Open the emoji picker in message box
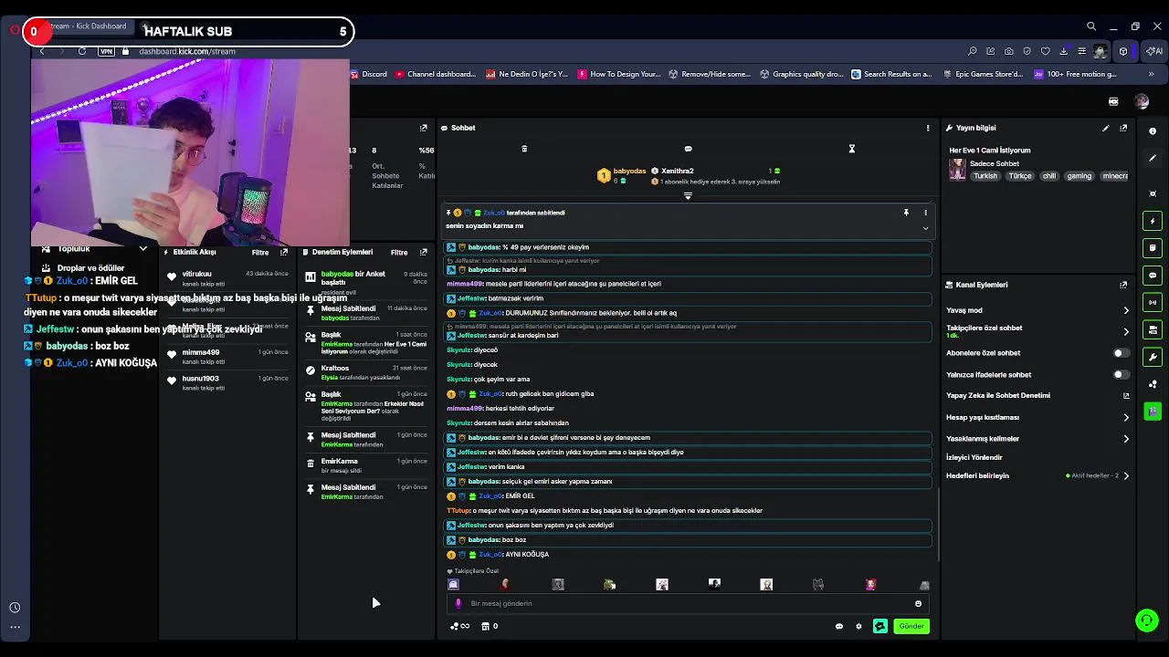This screenshot has height=657, width=1169. tap(918, 603)
